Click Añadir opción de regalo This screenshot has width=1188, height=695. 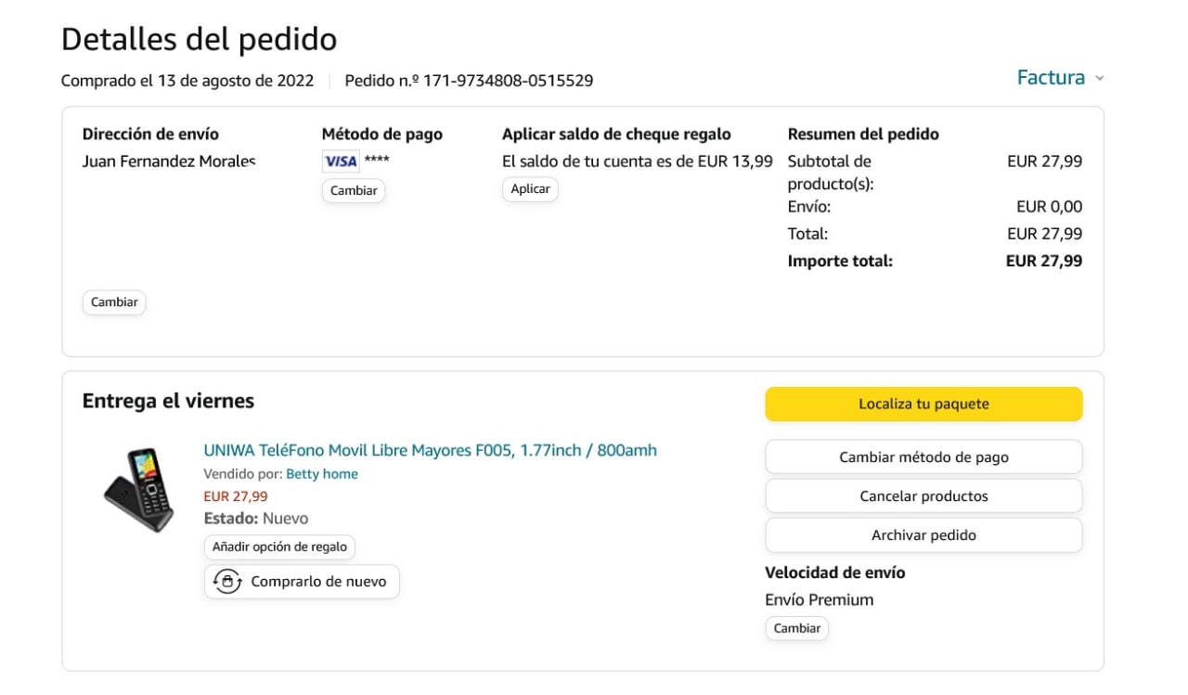[279, 547]
